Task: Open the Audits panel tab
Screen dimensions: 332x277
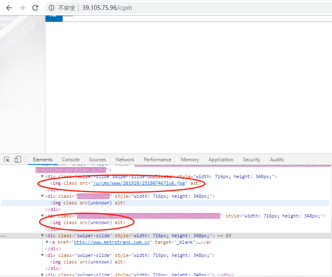Action: (x=277, y=160)
